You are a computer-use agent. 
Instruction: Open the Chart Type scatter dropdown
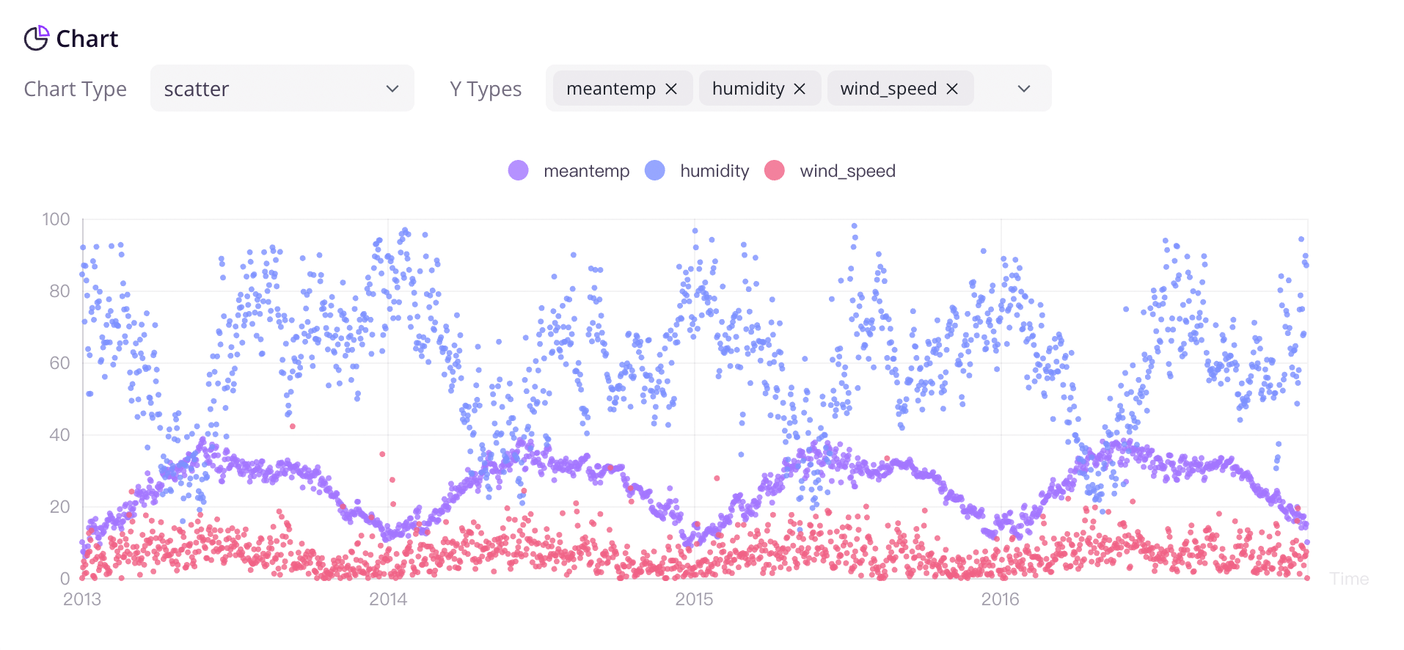click(x=282, y=89)
